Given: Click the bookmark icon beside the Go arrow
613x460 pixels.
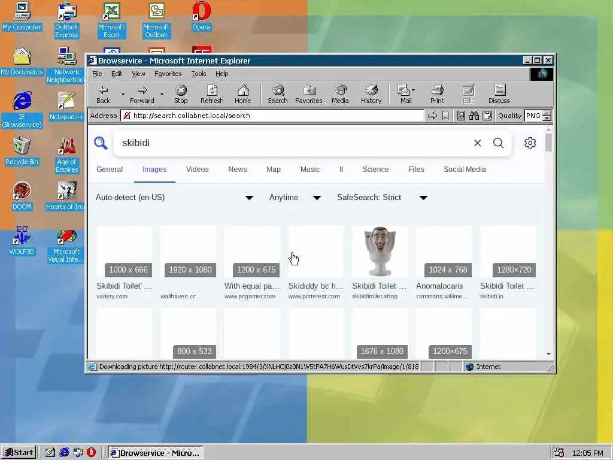Looking at the screenshot, I should click(445, 116).
